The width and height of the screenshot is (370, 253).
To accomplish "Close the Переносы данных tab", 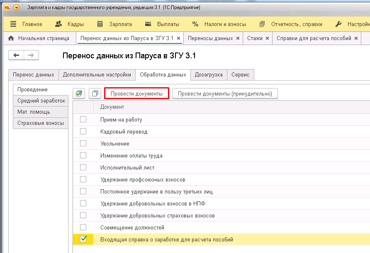I will pyautogui.click(x=238, y=38).
